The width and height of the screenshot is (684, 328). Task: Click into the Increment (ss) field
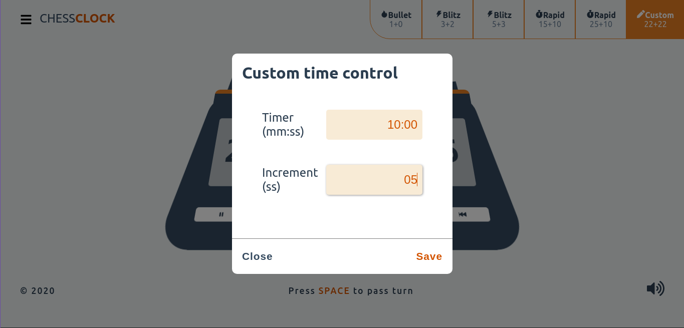coord(374,180)
